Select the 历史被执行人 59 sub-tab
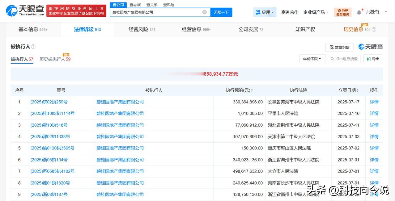395x201 pixels. coord(55,59)
